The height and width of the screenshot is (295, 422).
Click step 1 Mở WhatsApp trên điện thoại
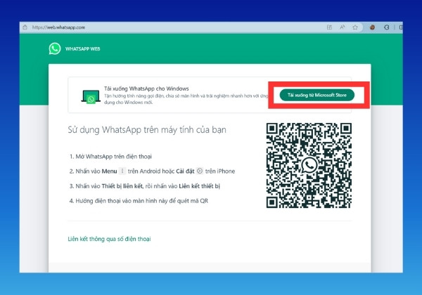[x=110, y=157]
